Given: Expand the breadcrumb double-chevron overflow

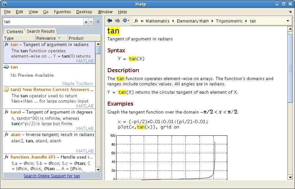Looking at the screenshot, I should (x=142, y=21).
